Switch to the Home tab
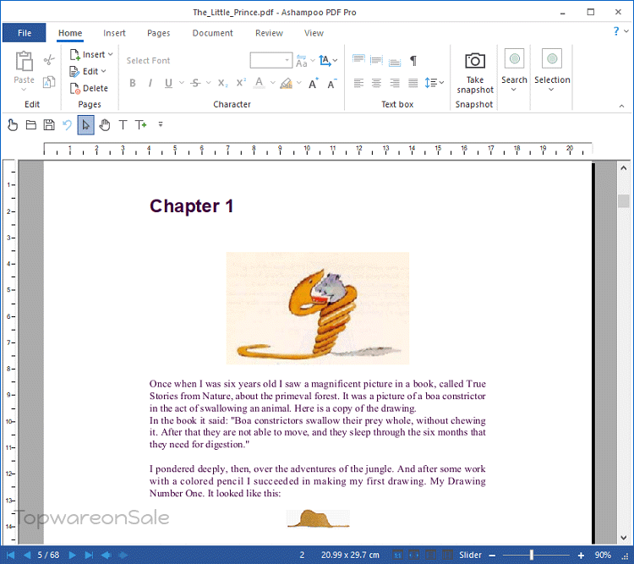The height and width of the screenshot is (564, 634). tap(70, 33)
